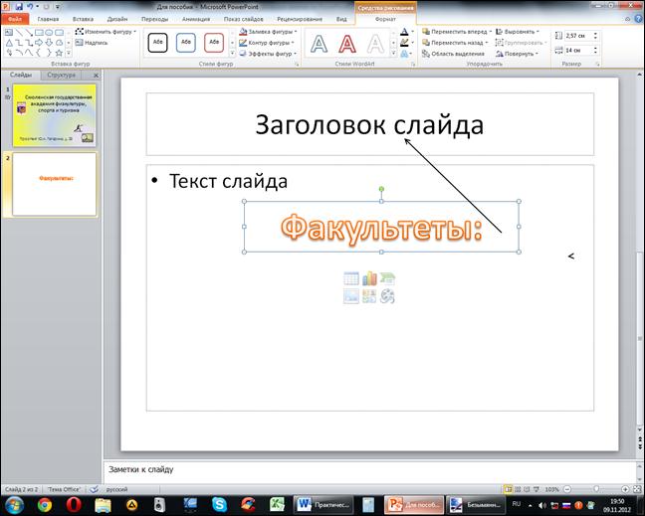The image size is (645, 516).
Task: Select the first slide thumbnail
Action: click(x=55, y=114)
